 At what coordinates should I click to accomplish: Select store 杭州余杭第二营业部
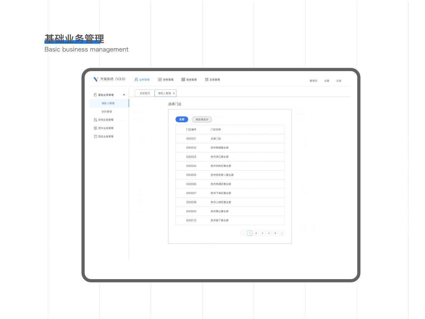[222, 175]
